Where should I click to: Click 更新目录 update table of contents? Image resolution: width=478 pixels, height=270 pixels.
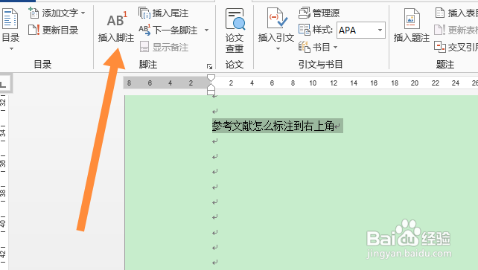point(53,30)
